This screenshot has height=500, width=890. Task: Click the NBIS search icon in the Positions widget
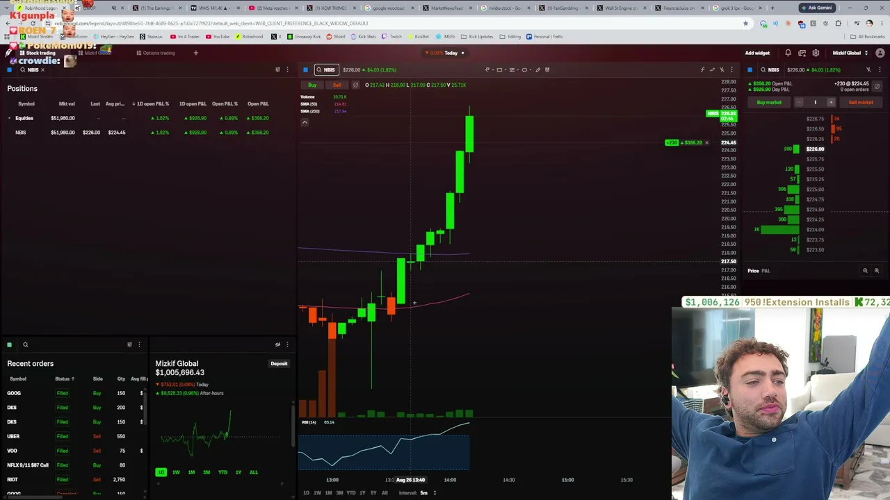pos(23,70)
